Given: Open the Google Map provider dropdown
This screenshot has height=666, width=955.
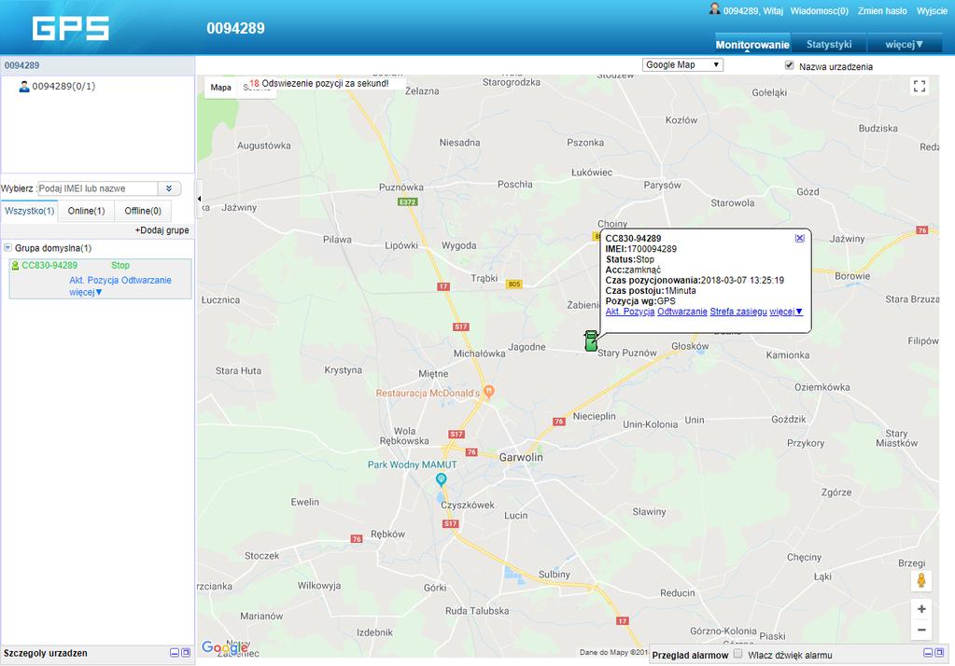Looking at the screenshot, I should pos(682,64).
